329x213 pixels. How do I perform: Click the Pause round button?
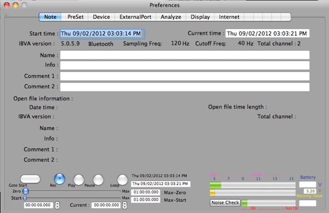click(98, 179)
